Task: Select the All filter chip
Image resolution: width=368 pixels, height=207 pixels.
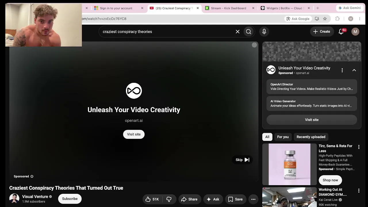Action: tap(267, 137)
